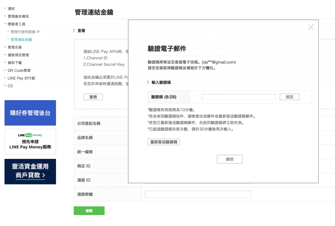Open QR Code管理 in the sidebar

pos(19,71)
